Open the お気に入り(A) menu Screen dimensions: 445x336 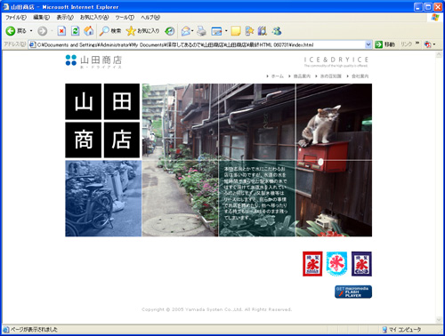tap(94, 18)
